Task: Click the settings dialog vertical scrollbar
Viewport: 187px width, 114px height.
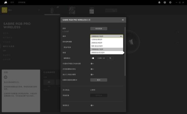Action: (125, 51)
